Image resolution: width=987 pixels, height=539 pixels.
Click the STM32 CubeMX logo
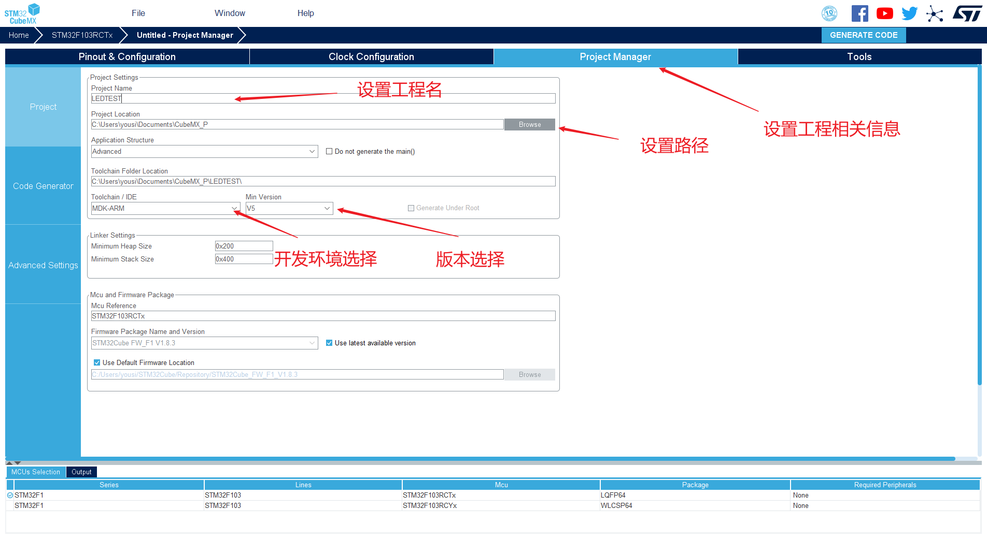pyautogui.click(x=22, y=13)
